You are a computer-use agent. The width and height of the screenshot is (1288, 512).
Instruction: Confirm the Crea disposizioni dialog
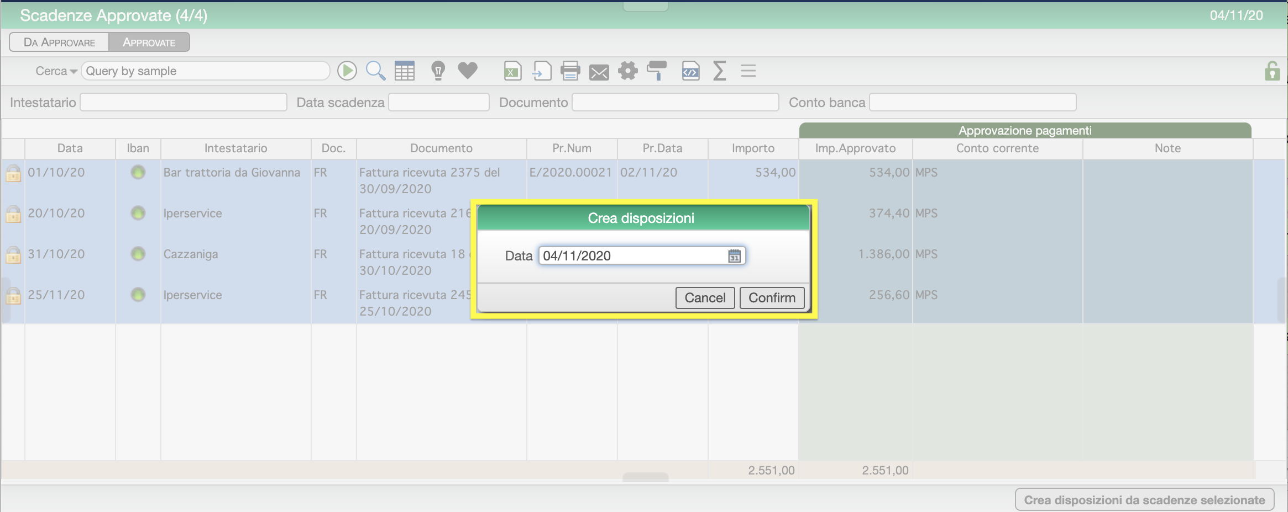click(772, 298)
